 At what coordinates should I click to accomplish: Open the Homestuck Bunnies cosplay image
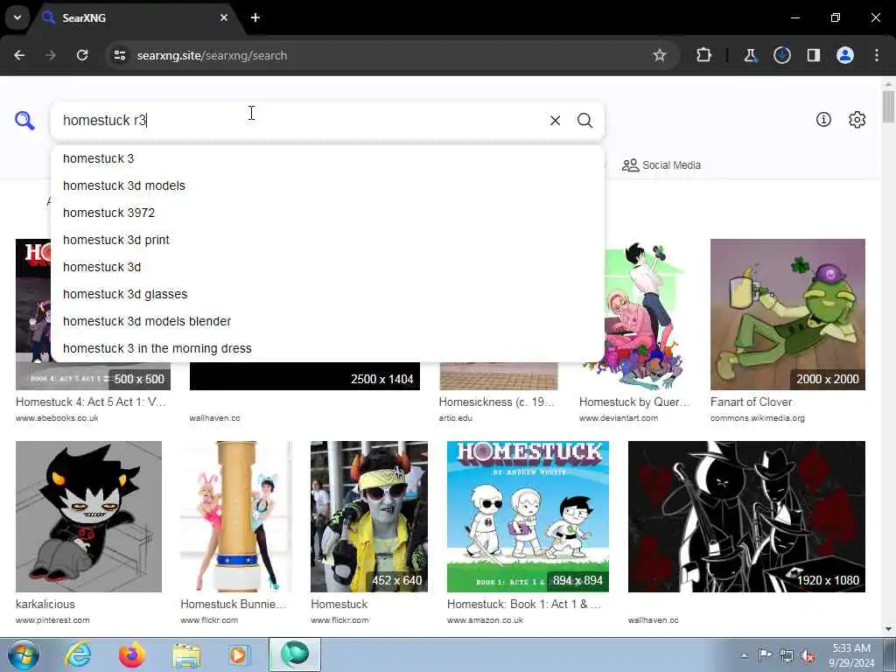point(236,516)
